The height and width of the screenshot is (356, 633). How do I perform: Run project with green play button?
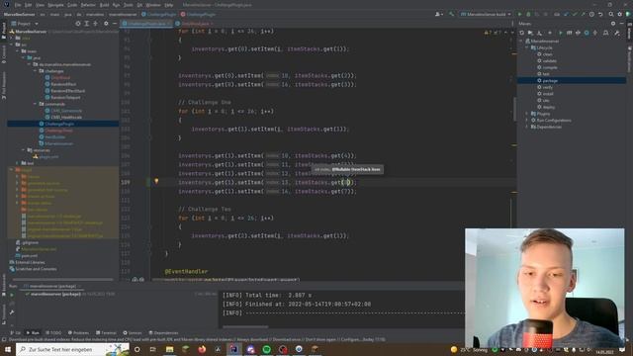click(519, 14)
